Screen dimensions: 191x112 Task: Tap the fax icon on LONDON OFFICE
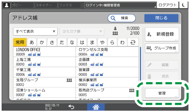pyautogui.click(x=30, y=54)
